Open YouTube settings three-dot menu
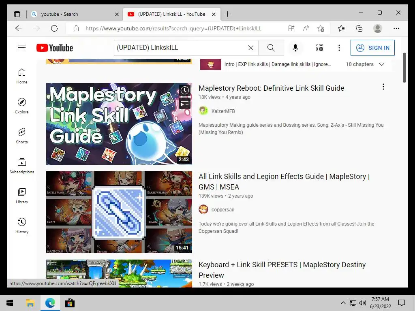This screenshot has width=415, height=311. pos(339,48)
